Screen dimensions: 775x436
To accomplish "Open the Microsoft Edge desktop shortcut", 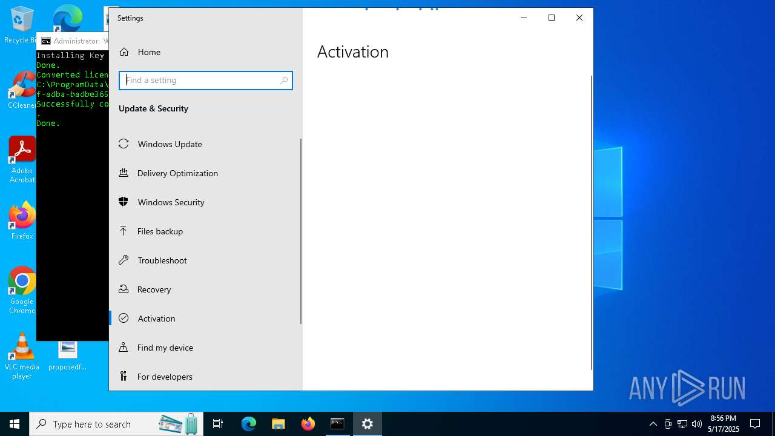I will point(67,19).
